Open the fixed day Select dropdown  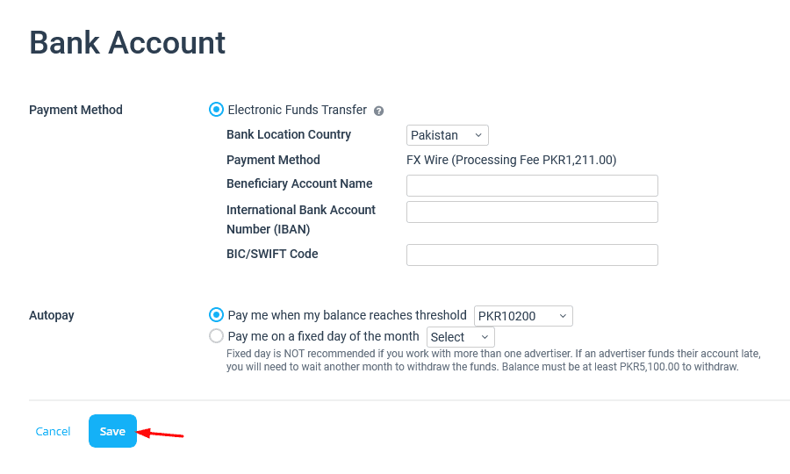[460, 337]
